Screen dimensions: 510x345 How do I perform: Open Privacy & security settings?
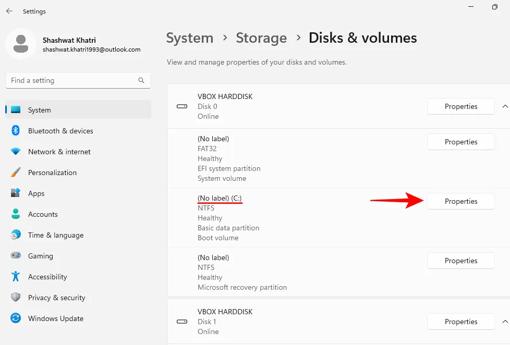[78, 297]
